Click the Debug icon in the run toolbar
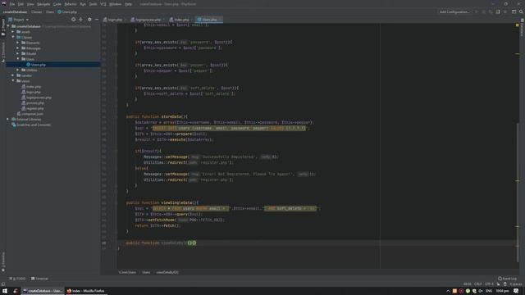 [483, 11]
